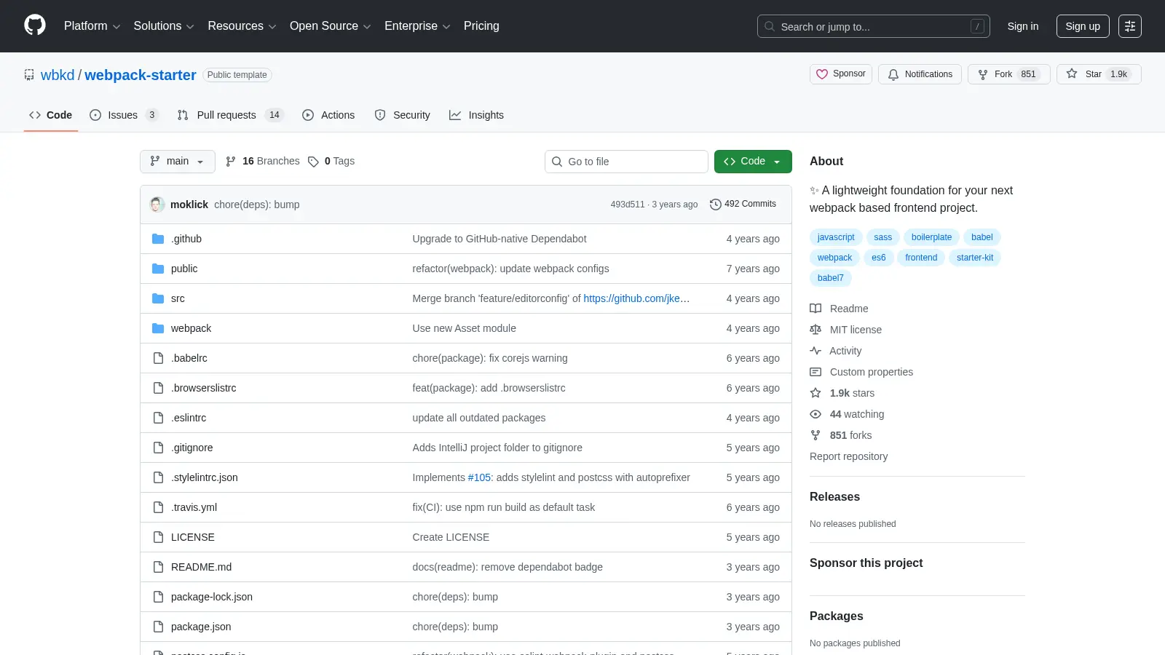
Task: Expand the Enterprise menu
Action: 417,26
